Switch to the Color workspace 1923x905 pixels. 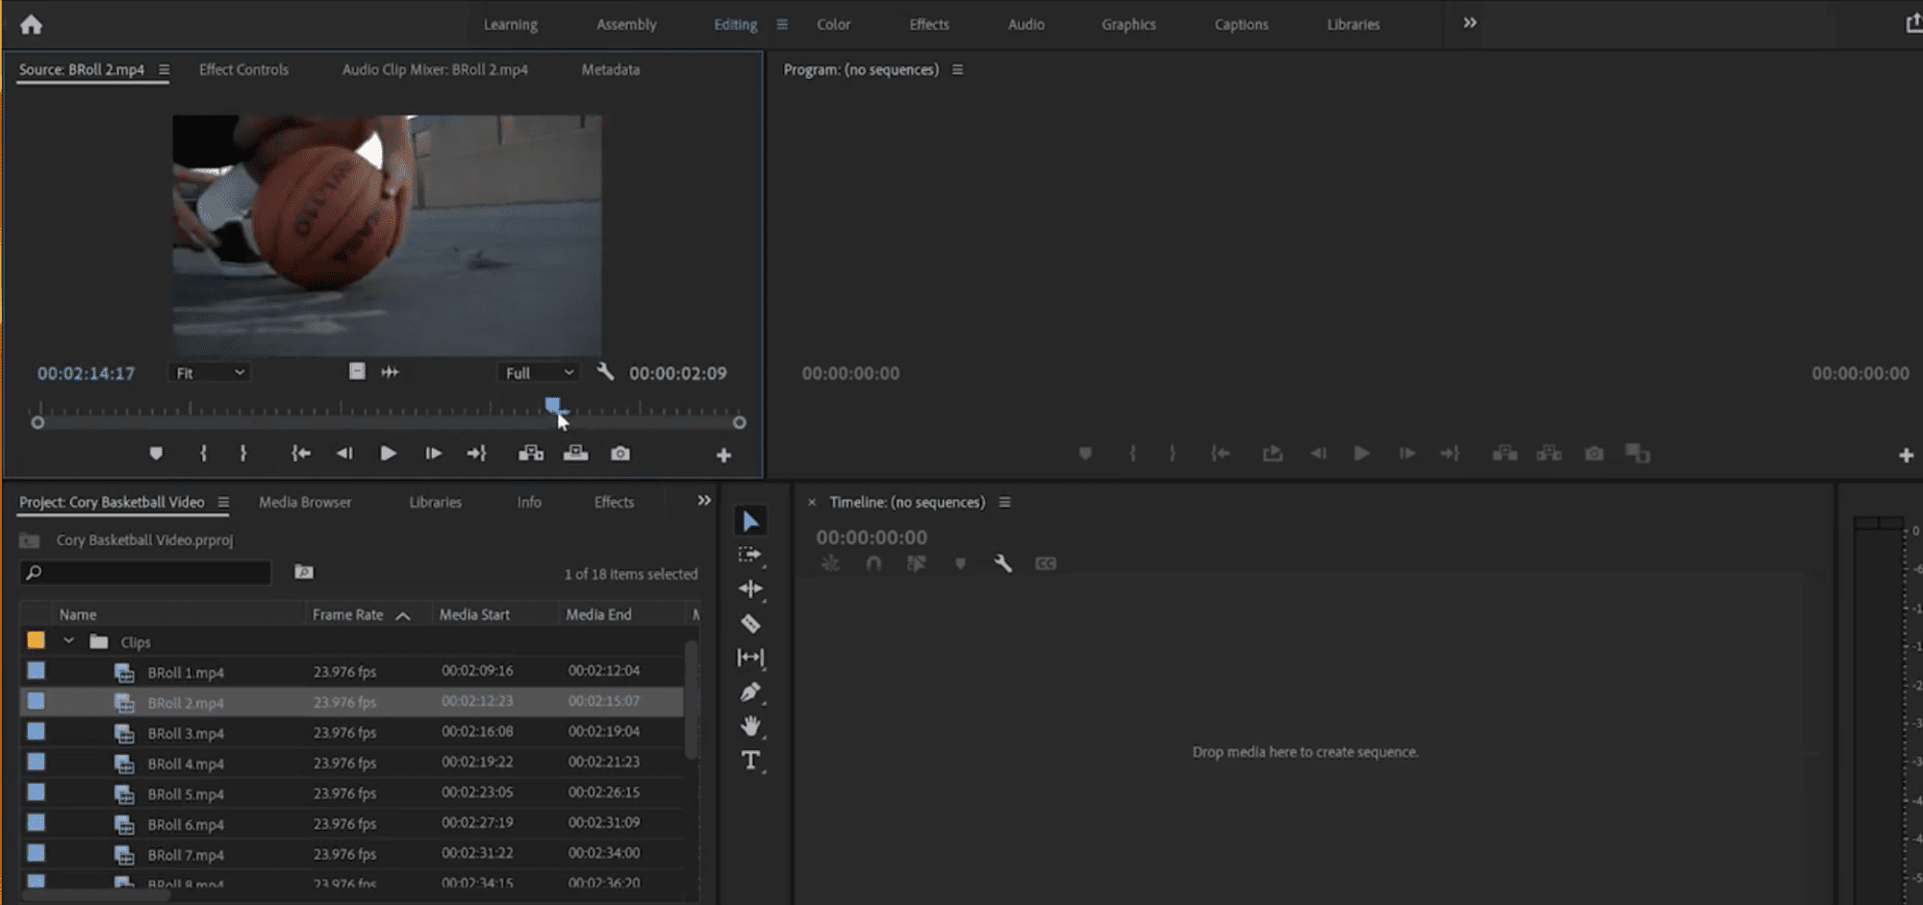click(833, 24)
